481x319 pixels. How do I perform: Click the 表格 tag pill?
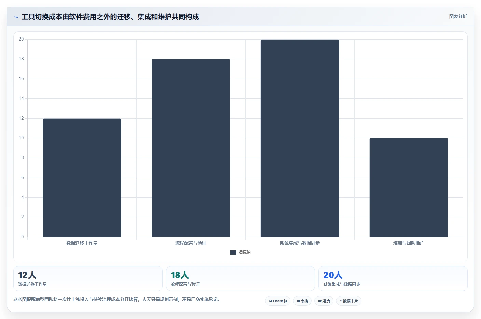click(302, 301)
